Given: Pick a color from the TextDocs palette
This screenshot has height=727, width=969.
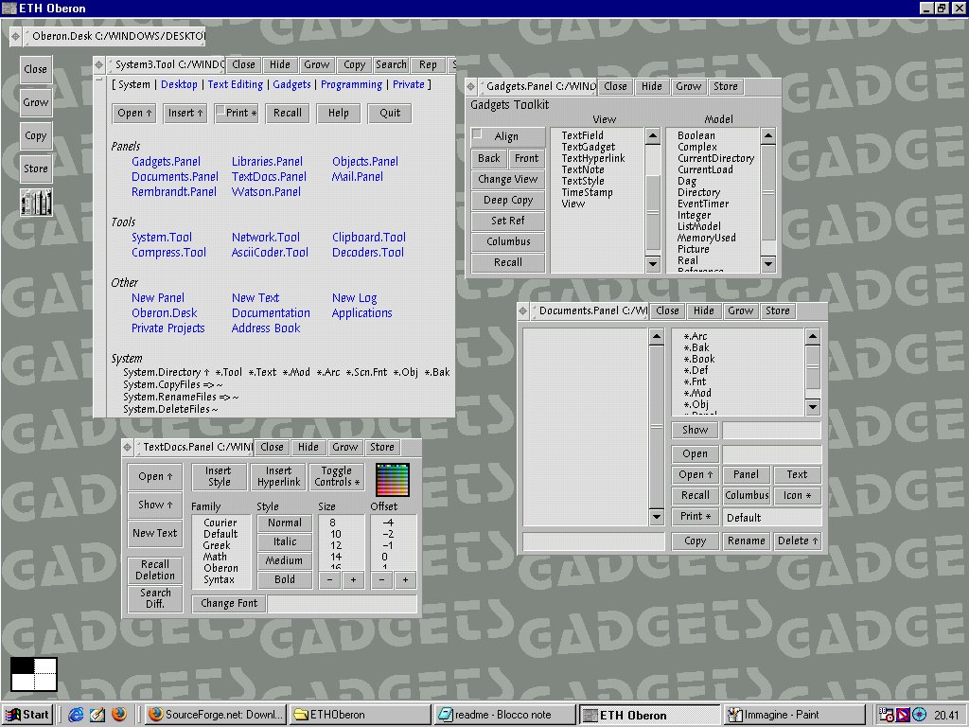Looking at the screenshot, I should click(392, 480).
